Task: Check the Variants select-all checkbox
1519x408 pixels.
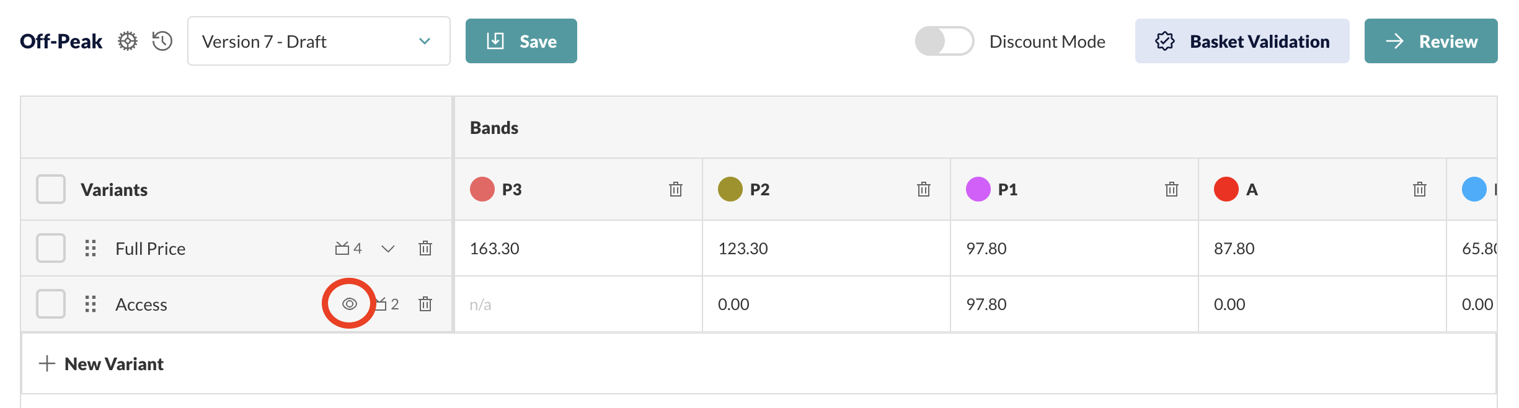Action: (x=51, y=189)
